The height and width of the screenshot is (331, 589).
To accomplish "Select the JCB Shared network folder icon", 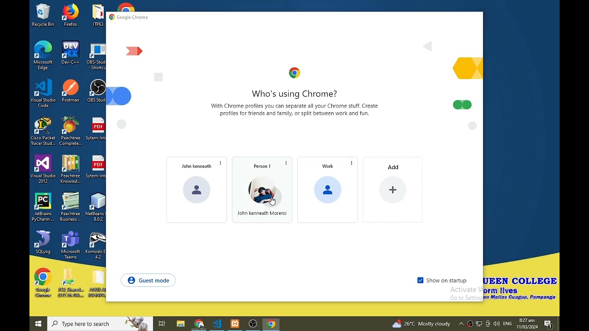I will click(70, 283).
